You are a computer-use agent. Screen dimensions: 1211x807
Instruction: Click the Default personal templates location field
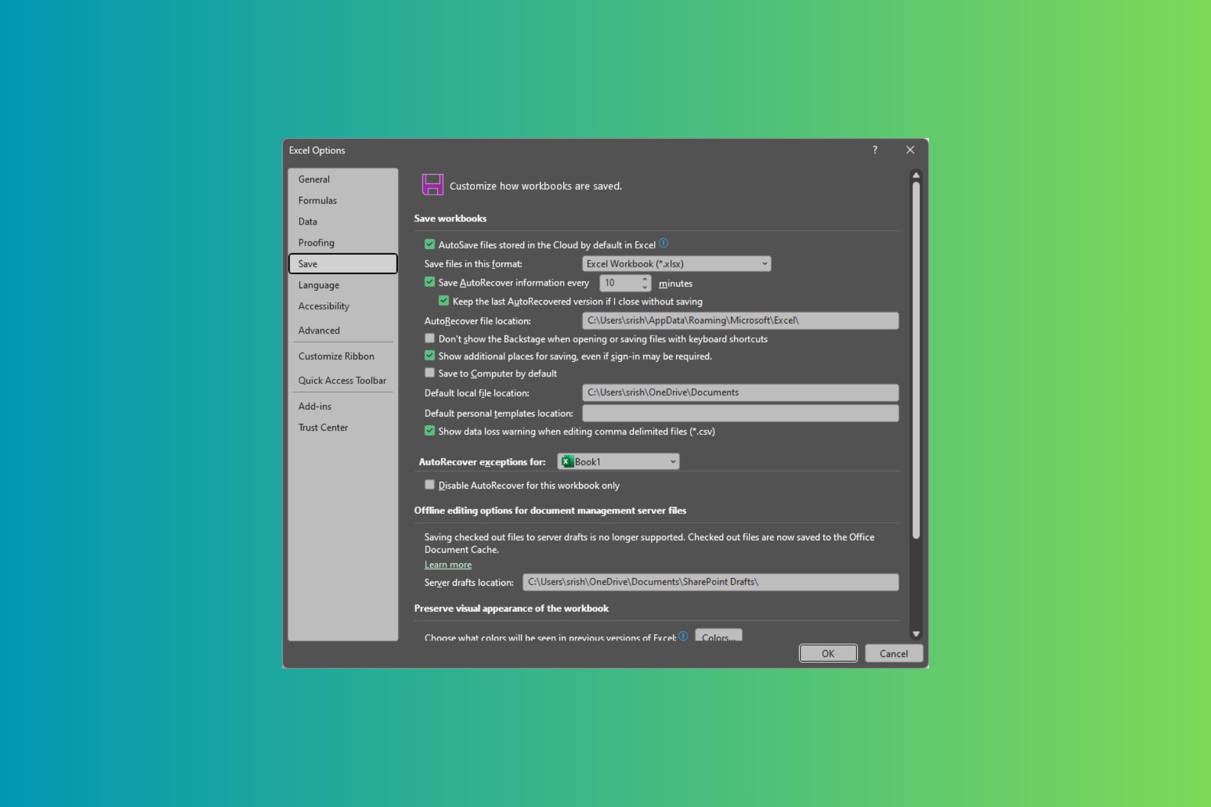click(740, 413)
